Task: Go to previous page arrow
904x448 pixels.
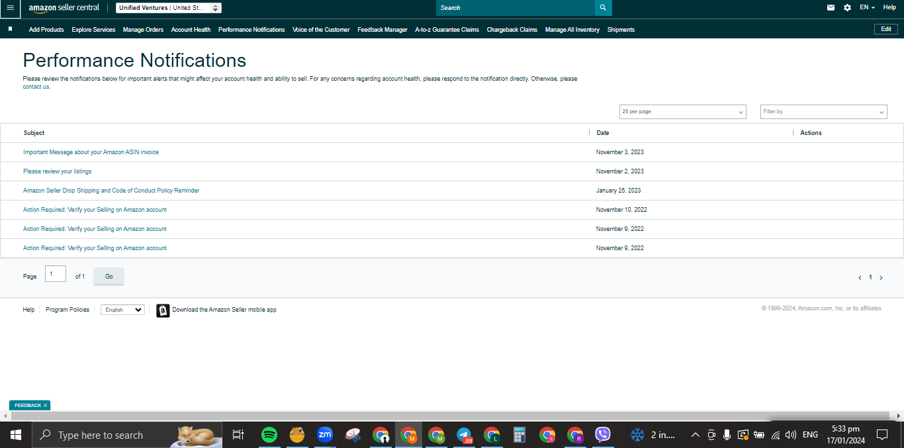Action: (860, 278)
